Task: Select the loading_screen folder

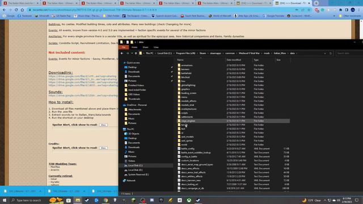Action: click(189, 93)
